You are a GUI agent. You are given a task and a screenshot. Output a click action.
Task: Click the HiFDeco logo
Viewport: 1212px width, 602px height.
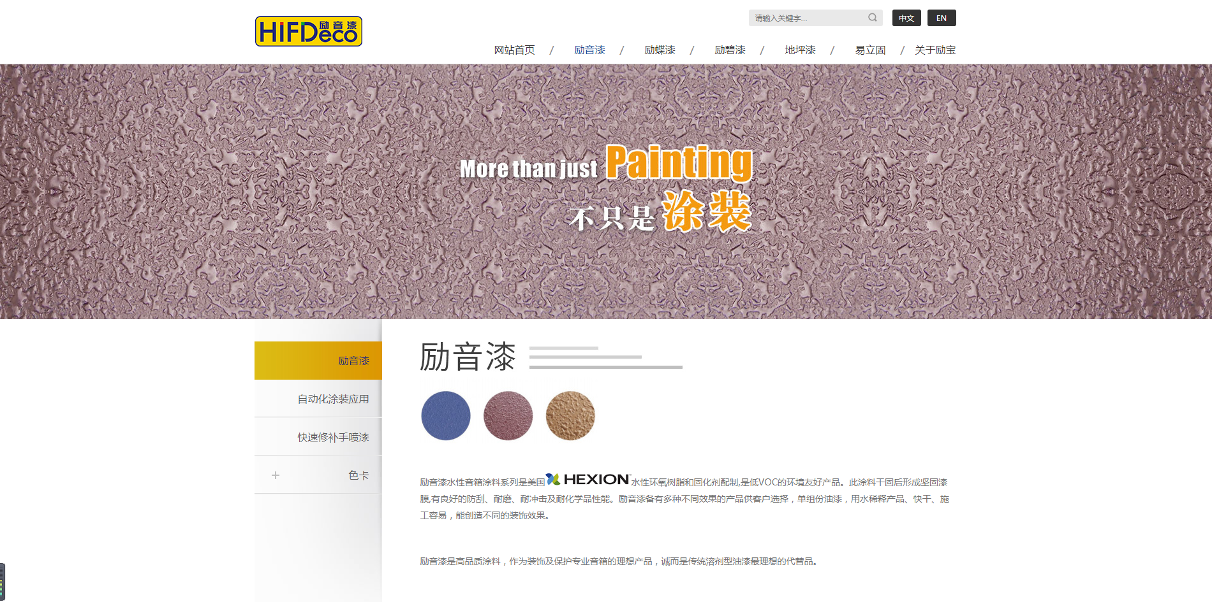pos(309,31)
